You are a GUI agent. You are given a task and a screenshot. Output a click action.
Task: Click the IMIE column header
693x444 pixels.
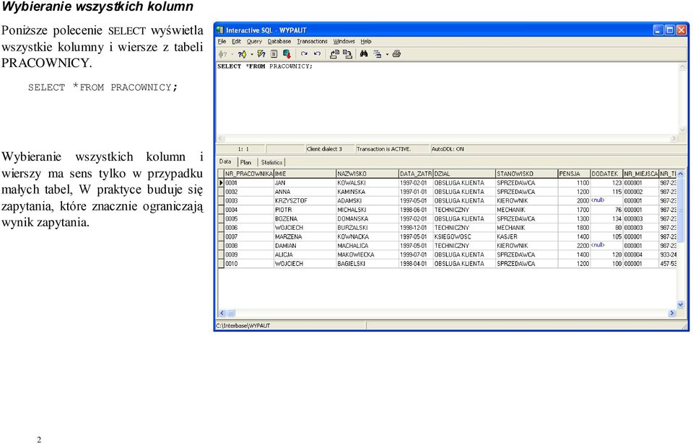click(x=305, y=174)
